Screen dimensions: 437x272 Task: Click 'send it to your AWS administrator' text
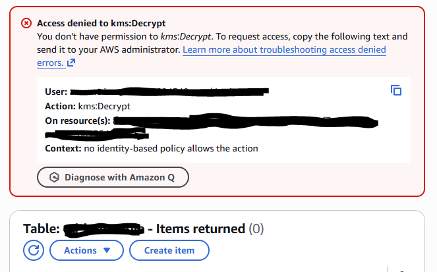pos(107,50)
